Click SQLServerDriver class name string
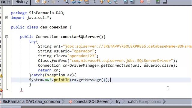 coord(154,61)
